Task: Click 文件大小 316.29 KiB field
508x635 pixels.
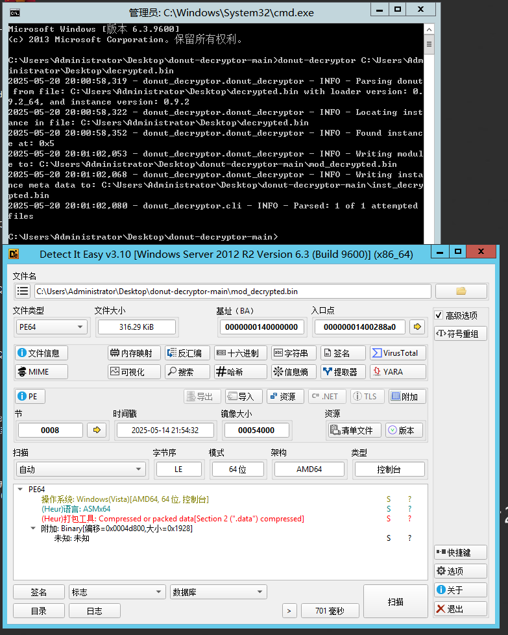Action: click(136, 327)
